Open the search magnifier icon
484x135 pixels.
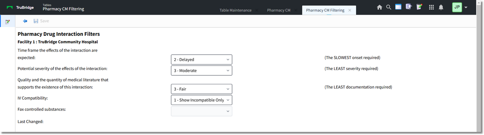pos(389,7)
